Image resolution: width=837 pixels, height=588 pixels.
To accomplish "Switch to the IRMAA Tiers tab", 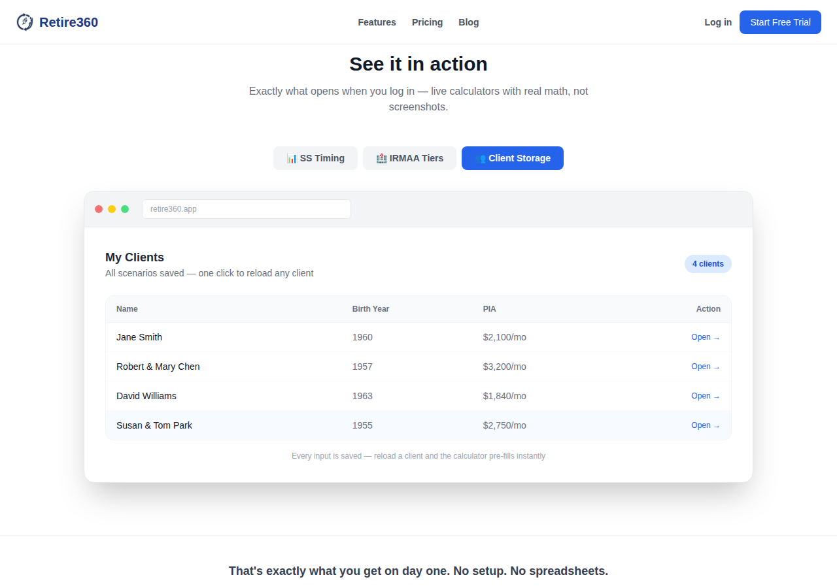I will click(409, 158).
